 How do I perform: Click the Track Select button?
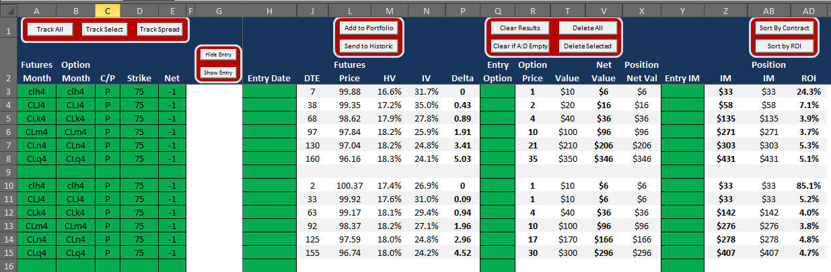coord(106,30)
